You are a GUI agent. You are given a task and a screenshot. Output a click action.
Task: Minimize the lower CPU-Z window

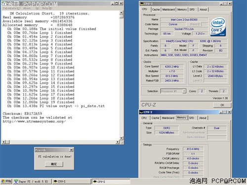[221, 112]
